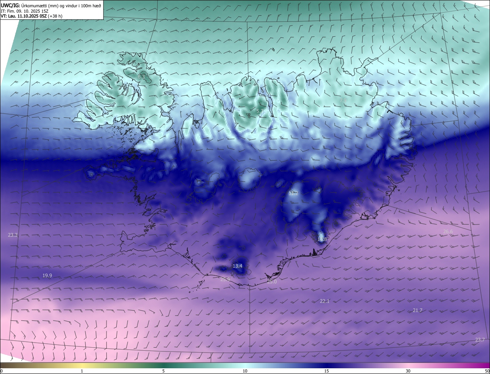Screen dimensions: 490x374
Task: Click the 6.3 value label on the map
Action: 141,77
